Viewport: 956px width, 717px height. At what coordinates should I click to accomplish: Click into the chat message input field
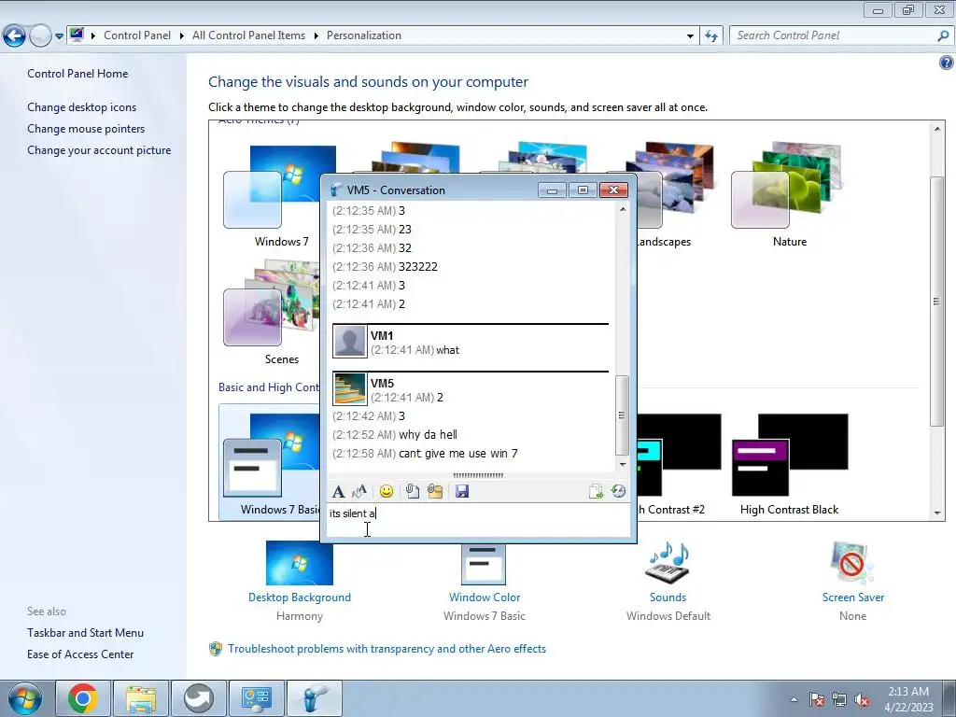pos(478,520)
